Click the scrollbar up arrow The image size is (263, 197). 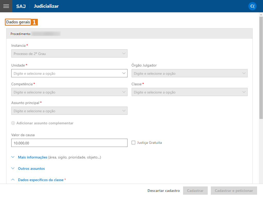tap(261, 15)
